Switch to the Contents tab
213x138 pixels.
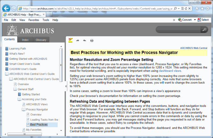click(x=10, y=39)
